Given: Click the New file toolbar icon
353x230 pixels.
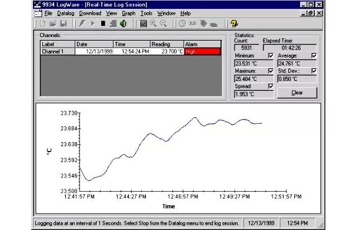Looking at the screenshot, I should point(42,24).
